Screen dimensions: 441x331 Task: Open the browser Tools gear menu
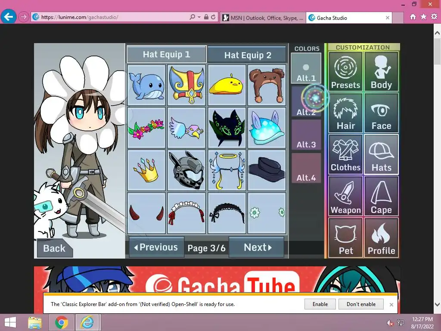434,17
